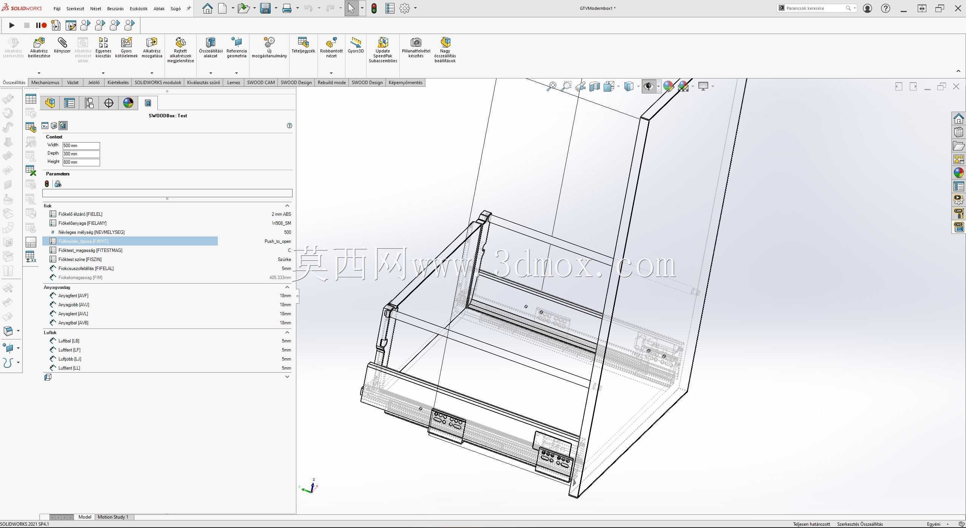
Task: Click the Egyéni units status bar entry
Action: (x=934, y=524)
